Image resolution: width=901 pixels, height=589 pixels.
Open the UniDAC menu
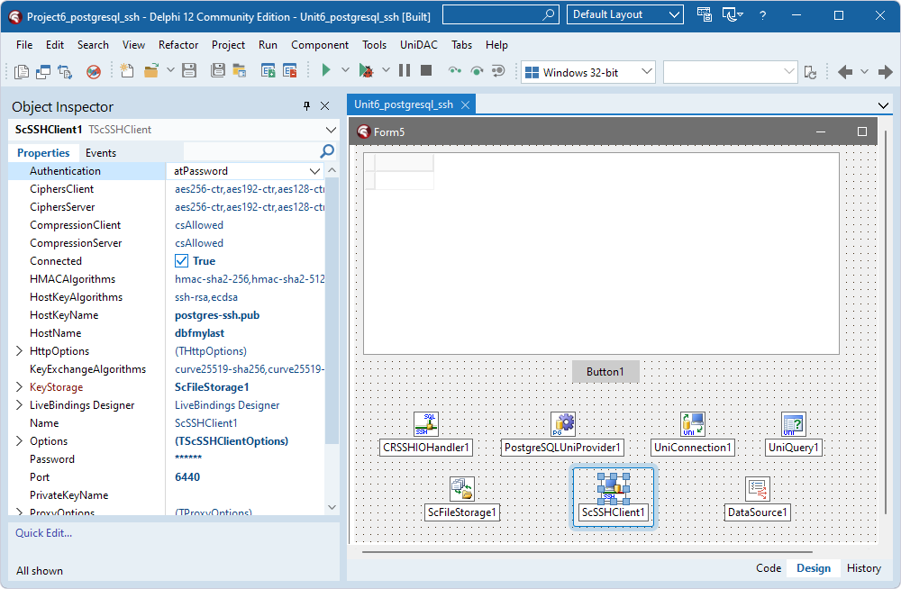point(420,45)
